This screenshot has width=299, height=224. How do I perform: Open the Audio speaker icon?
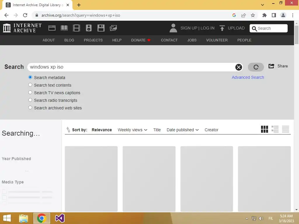pyautogui.click(x=89, y=28)
